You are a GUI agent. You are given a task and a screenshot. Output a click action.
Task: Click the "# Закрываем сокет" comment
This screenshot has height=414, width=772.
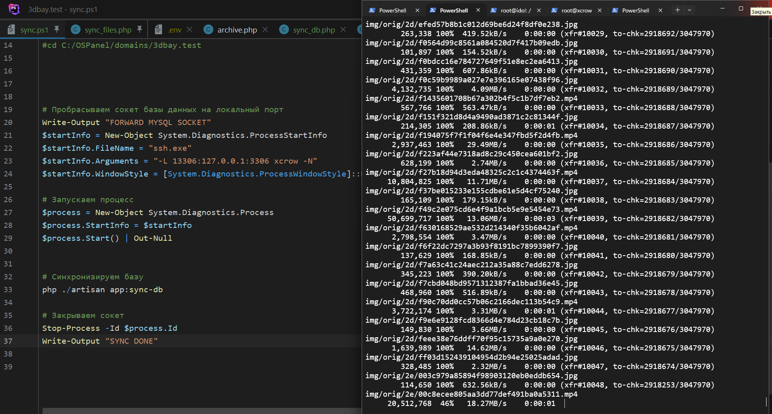click(x=83, y=315)
